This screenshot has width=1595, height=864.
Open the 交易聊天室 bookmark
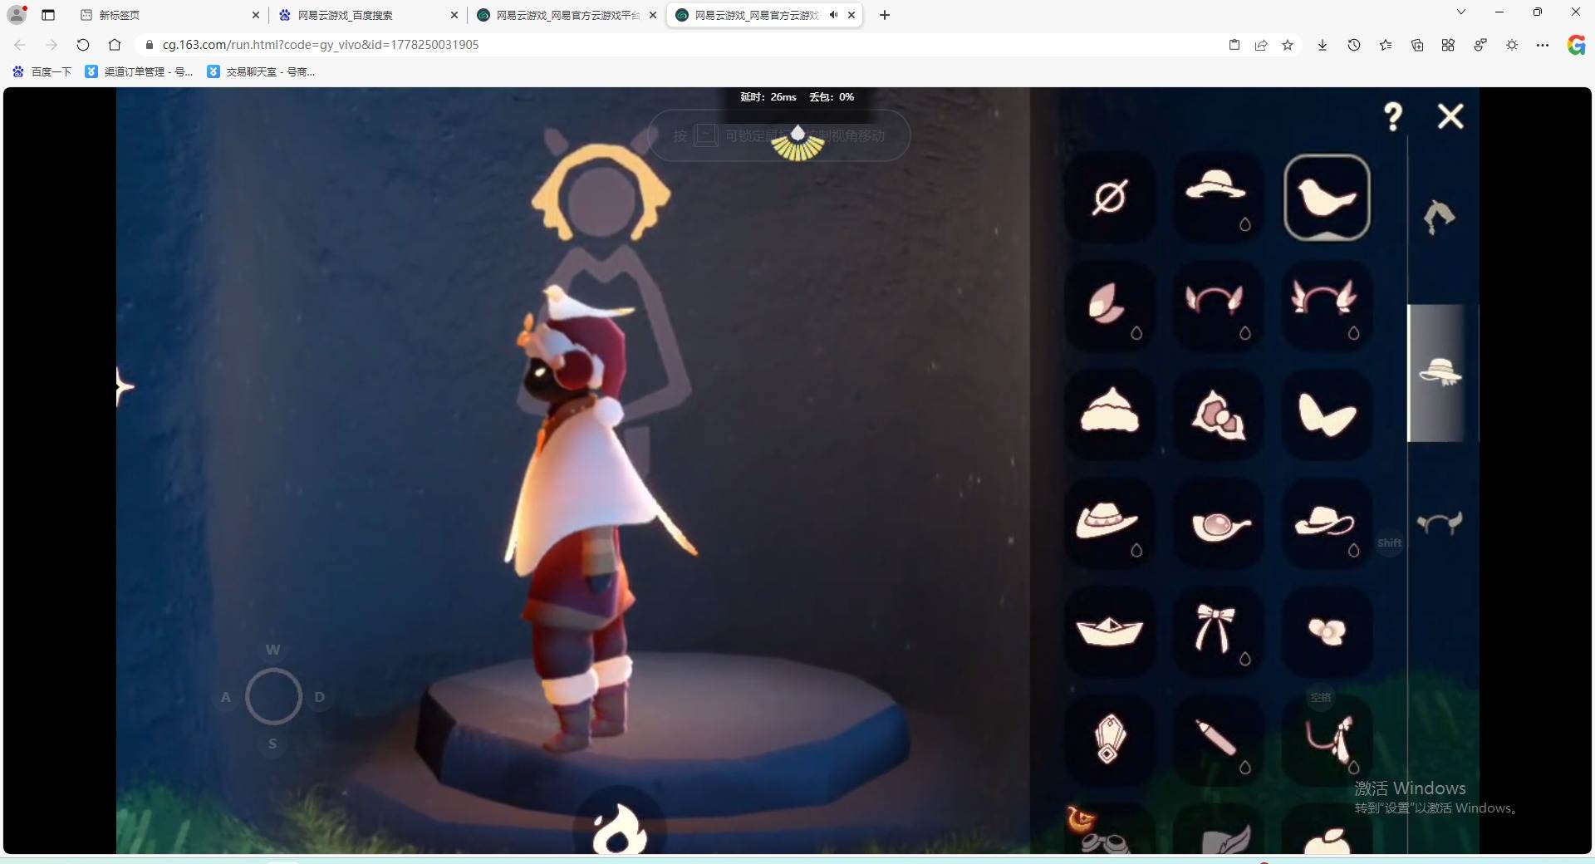pyautogui.click(x=261, y=71)
